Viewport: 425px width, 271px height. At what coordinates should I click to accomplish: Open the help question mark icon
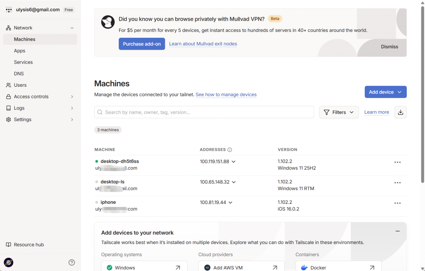(71, 262)
